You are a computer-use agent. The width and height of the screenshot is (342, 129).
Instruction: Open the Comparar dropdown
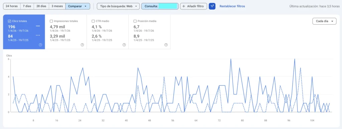click(x=77, y=6)
